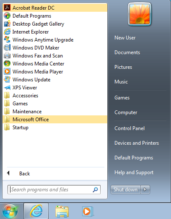Open the shut down options arrow
Image resolution: width=171 pixels, height=219 pixels.
pos(145,190)
